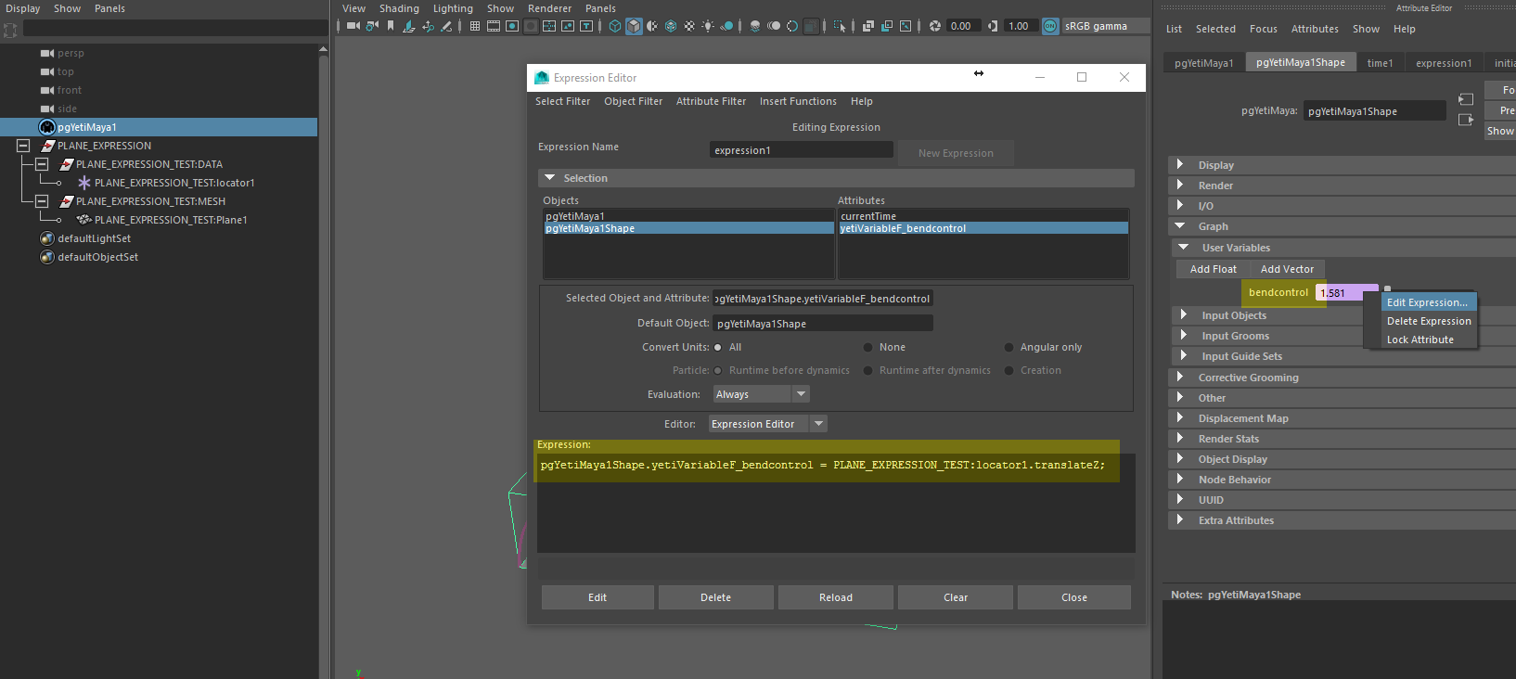
Task: Click the locator1 asterisk icon in outliner
Action: [84, 183]
